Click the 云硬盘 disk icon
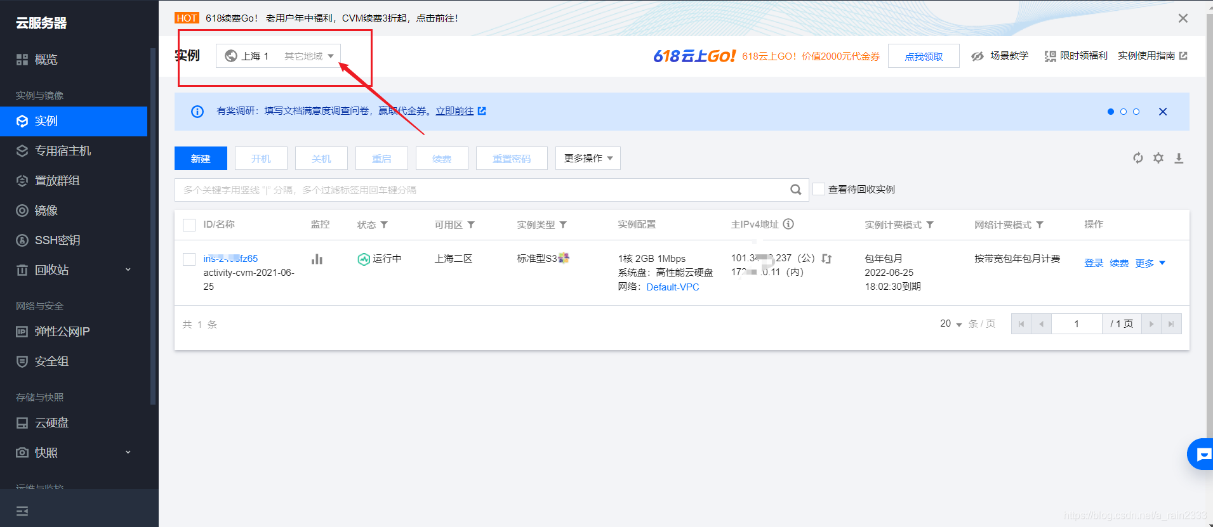This screenshot has width=1213, height=527. click(x=22, y=423)
